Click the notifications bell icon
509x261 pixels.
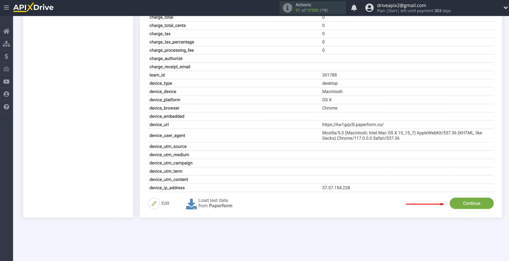(354, 8)
